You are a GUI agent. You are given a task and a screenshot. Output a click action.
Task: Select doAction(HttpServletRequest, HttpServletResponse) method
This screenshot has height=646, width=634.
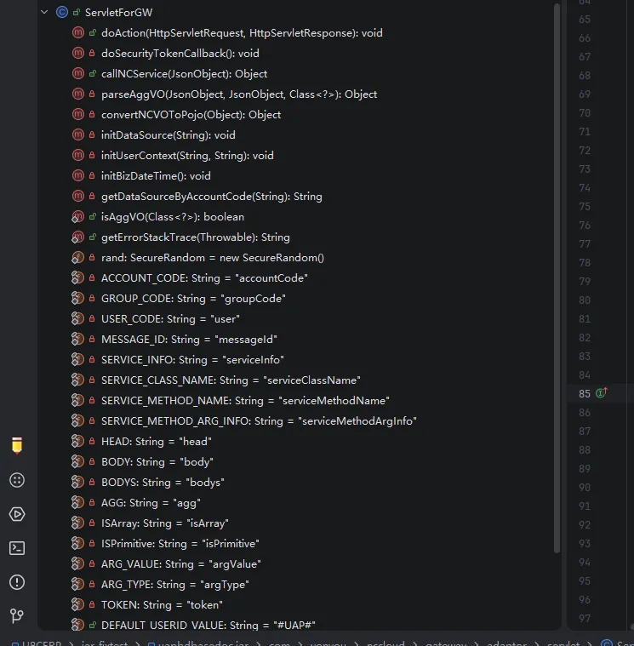coord(241,33)
